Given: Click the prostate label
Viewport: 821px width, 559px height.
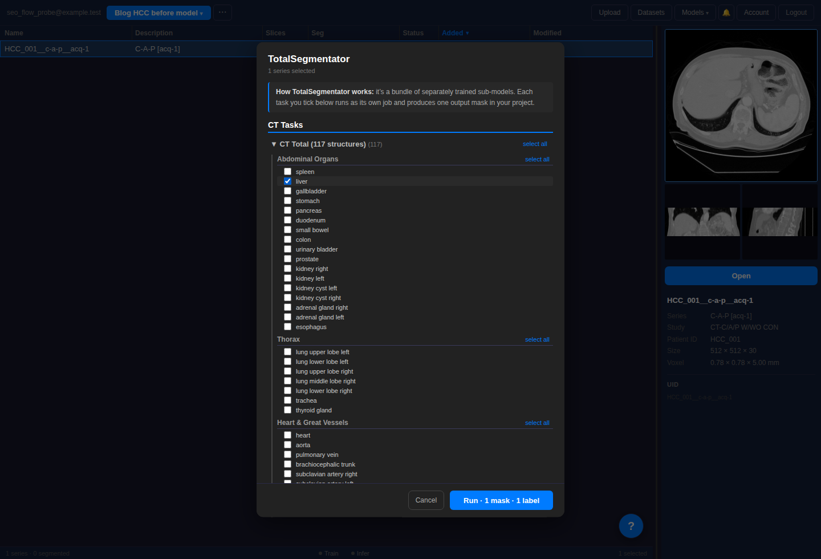Looking at the screenshot, I should (x=307, y=259).
